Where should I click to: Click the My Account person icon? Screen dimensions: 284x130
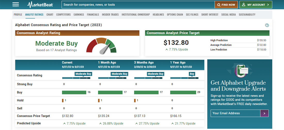[244, 5]
